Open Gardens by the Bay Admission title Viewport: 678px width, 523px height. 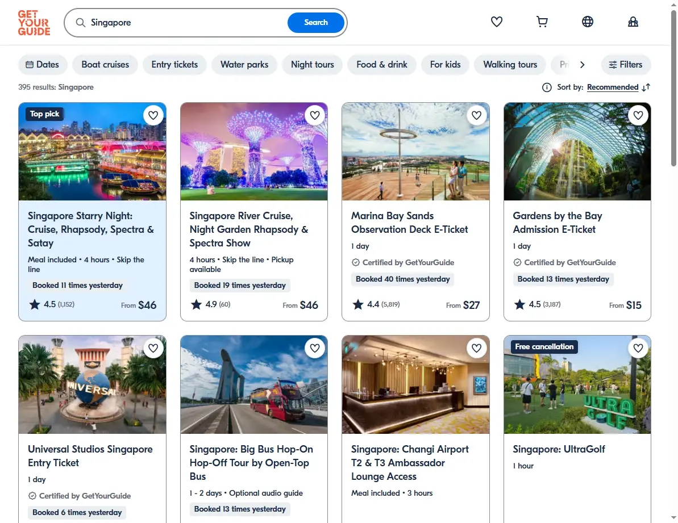point(558,223)
